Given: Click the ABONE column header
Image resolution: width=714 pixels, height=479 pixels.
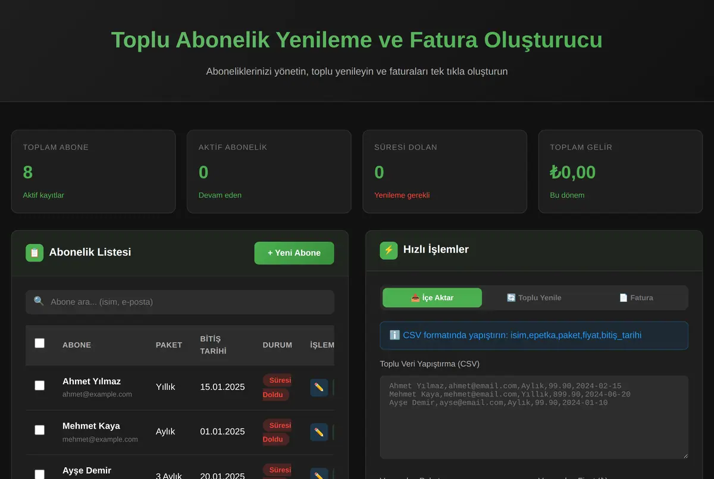Looking at the screenshot, I should tap(77, 345).
